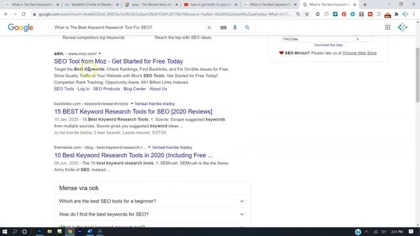Open 'SEO Tool from Moz - Get Started' ad

coord(118,61)
